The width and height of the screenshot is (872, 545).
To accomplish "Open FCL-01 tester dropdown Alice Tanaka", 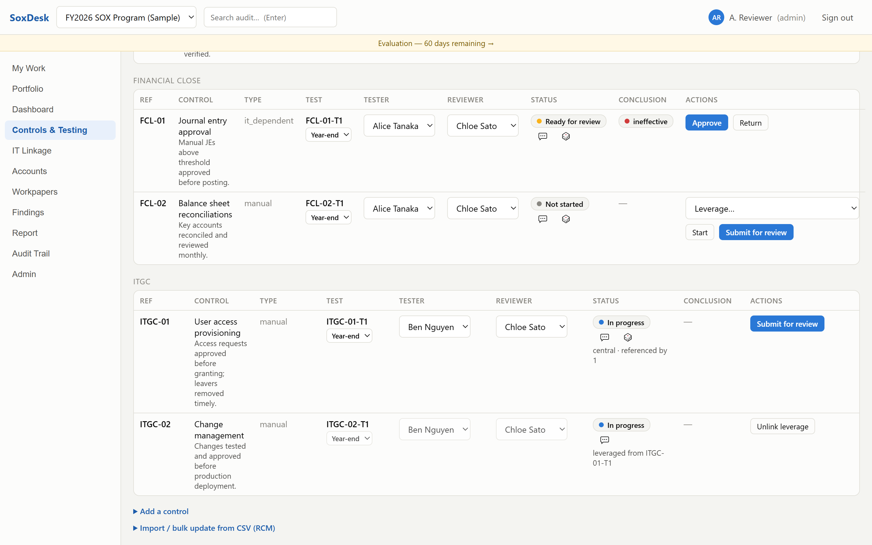I will (x=399, y=126).
